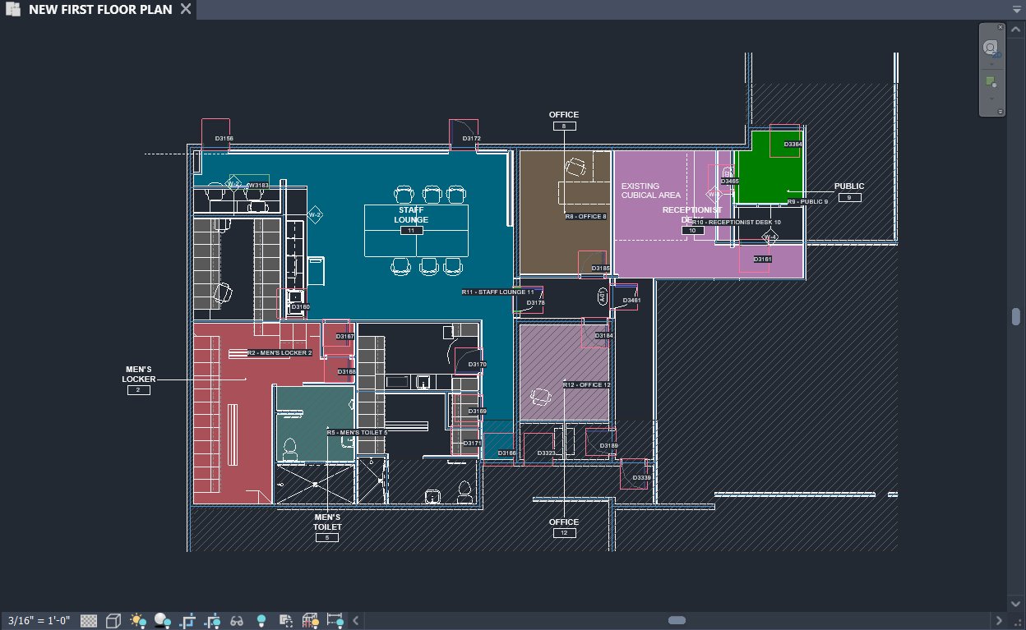Select the Measure icon on the status bar
Screen dimensions: 1026x630
[335, 620]
